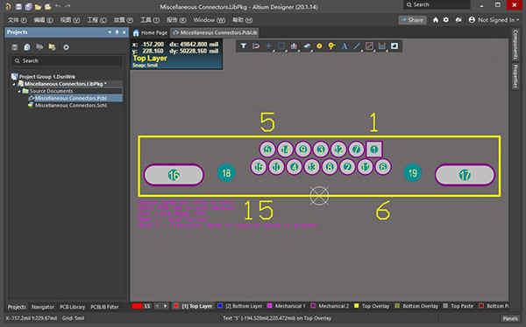
Task: Switch to the Home Page tab
Action: 150,33
